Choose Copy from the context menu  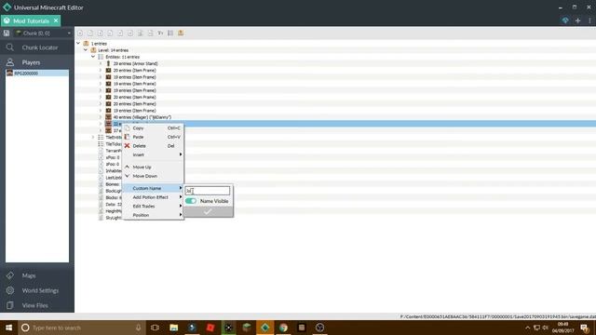pyautogui.click(x=153, y=128)
